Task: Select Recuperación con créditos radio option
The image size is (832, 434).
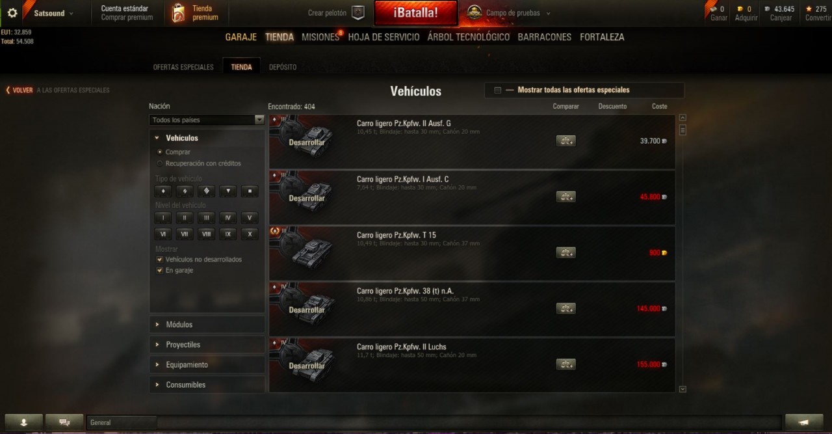Action: (160, 163)
